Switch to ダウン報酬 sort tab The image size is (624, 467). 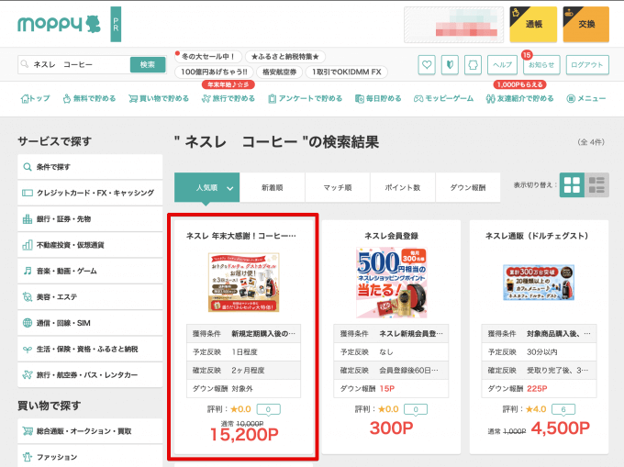pos(468,187)
